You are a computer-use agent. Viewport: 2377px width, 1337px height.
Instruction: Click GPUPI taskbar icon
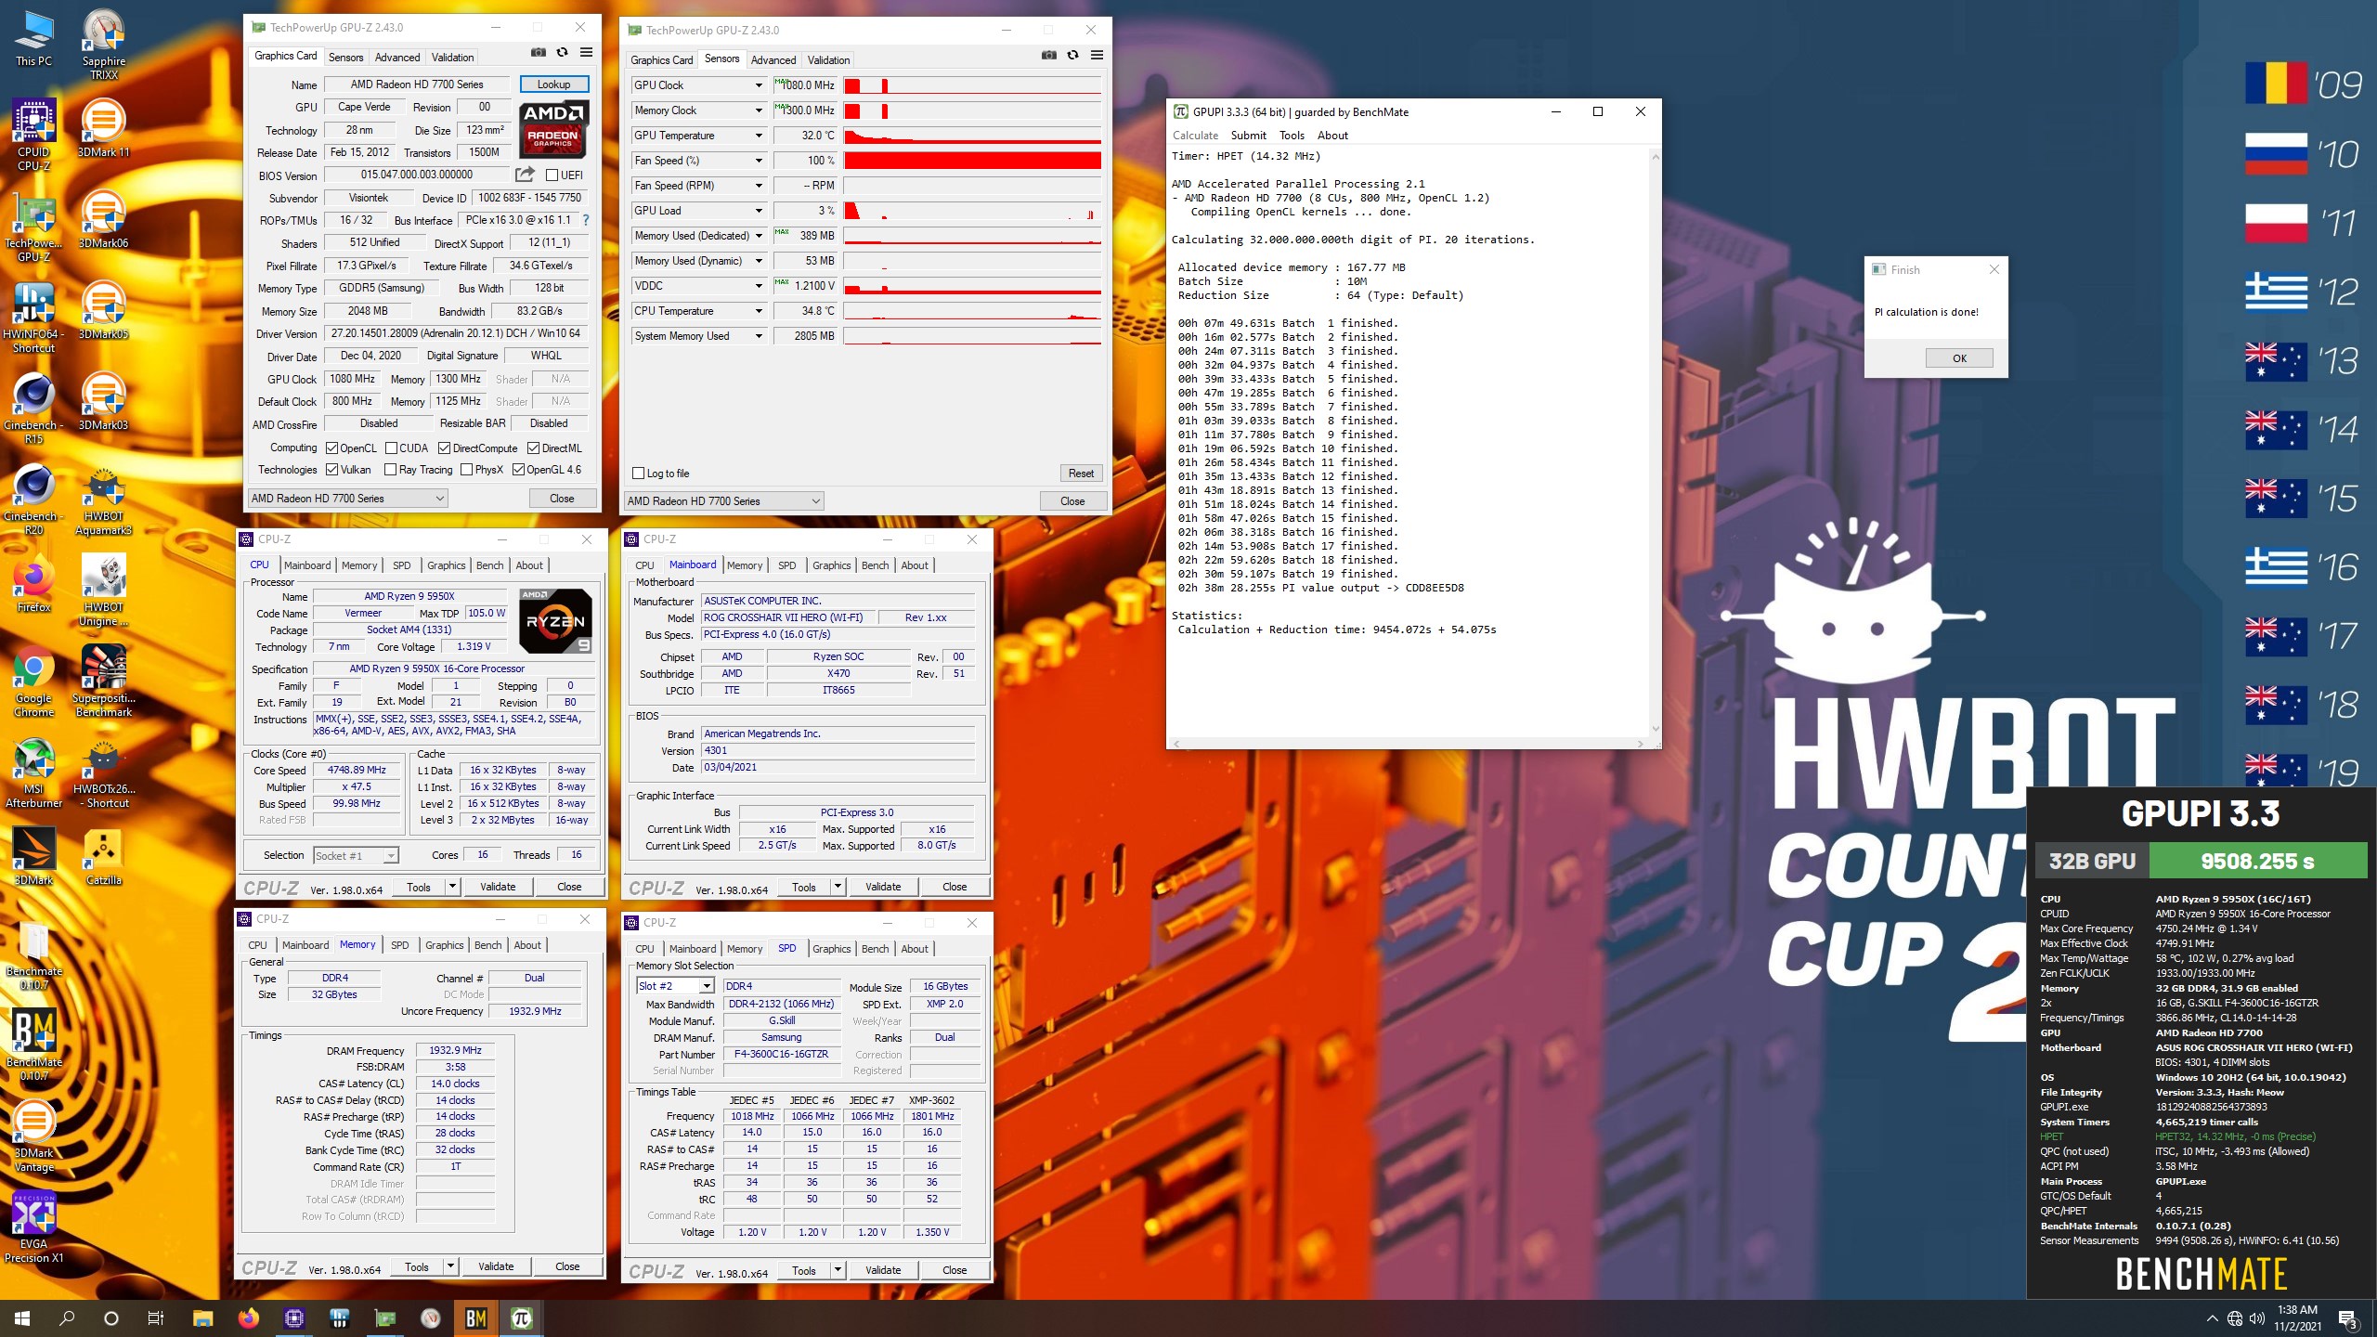tap(521, 1318)
